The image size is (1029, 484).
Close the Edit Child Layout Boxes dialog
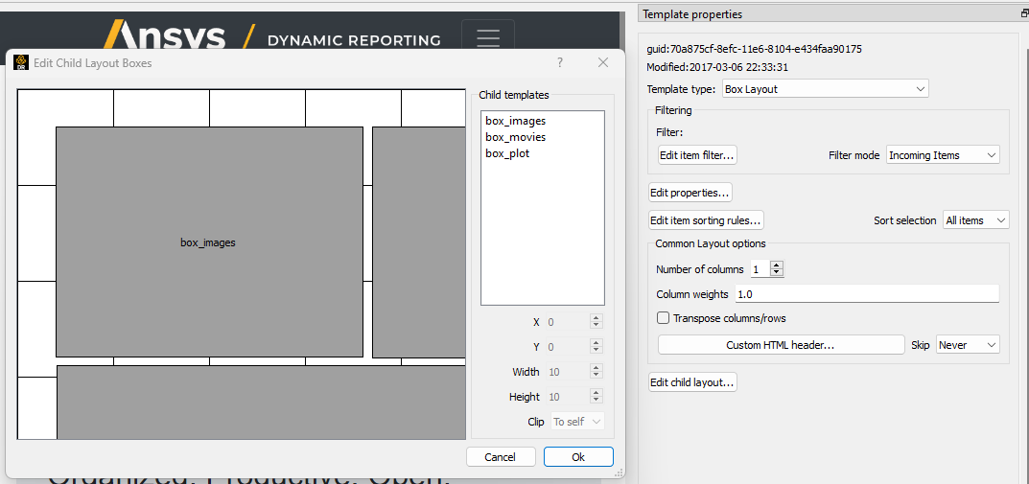[x=603, y=62]
